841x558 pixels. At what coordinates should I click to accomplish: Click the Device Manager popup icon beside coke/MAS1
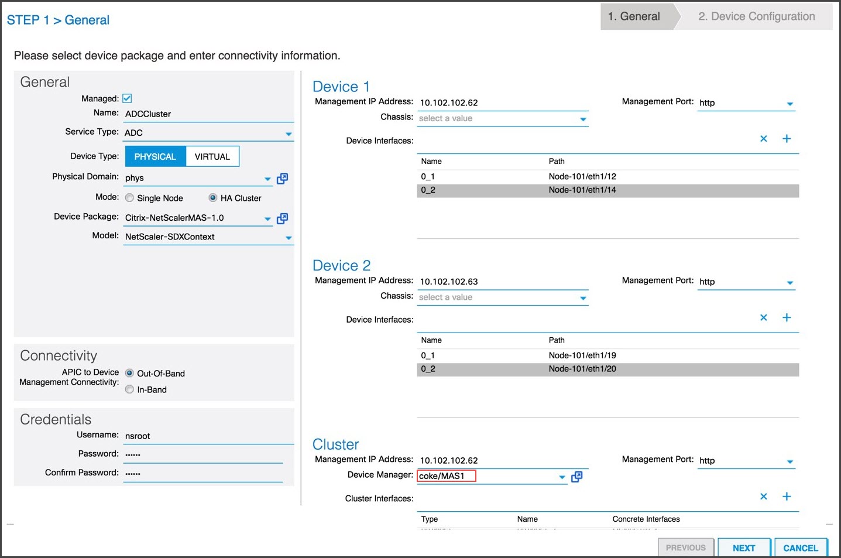tap(576, 477)
